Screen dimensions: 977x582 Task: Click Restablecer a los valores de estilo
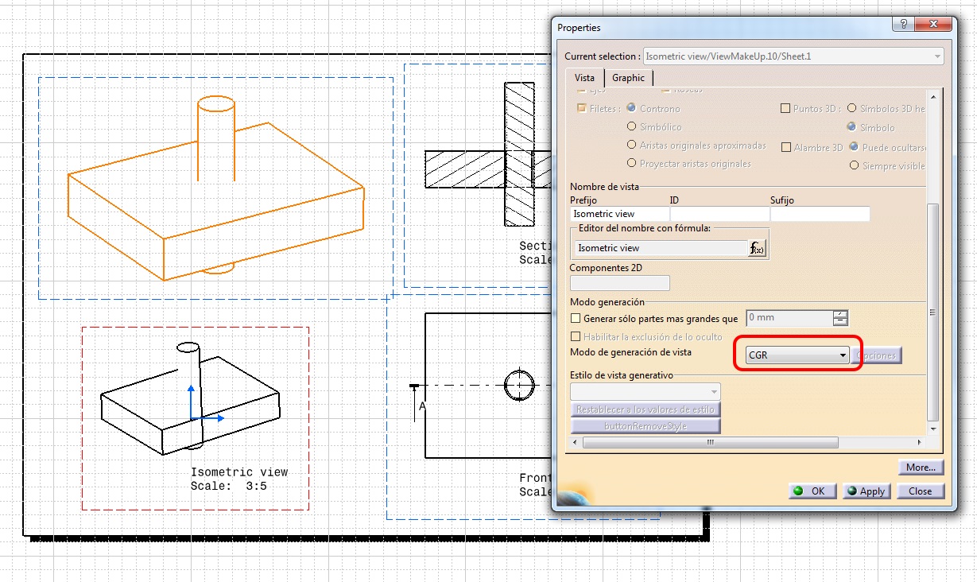pyautogui.click(x=646, y=409)
